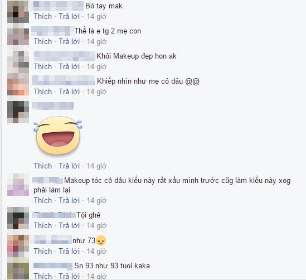Open avatar beside 'Sn 93 như 93 tuoi kaka'

coord(18,271)
